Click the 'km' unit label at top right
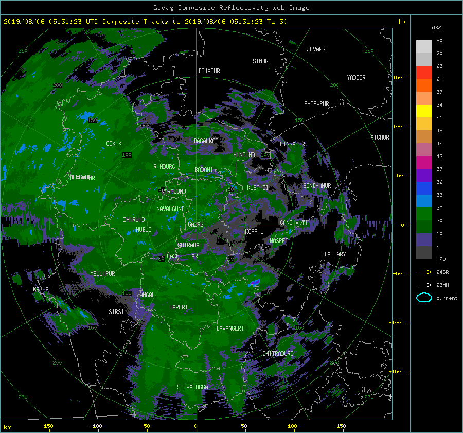This screenshot has width=463, height=433. [402, 22]
